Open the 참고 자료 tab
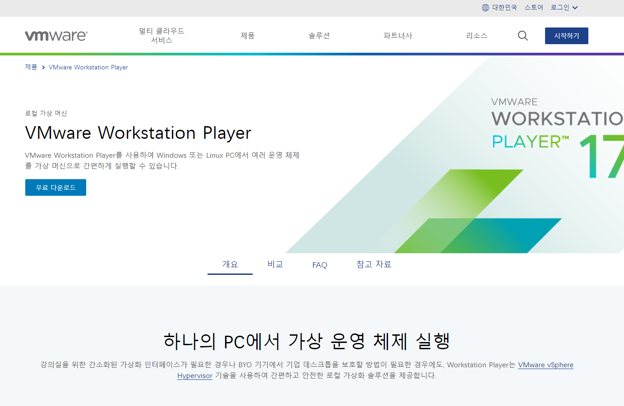This screenshot has height=406, width=624. 374,265
